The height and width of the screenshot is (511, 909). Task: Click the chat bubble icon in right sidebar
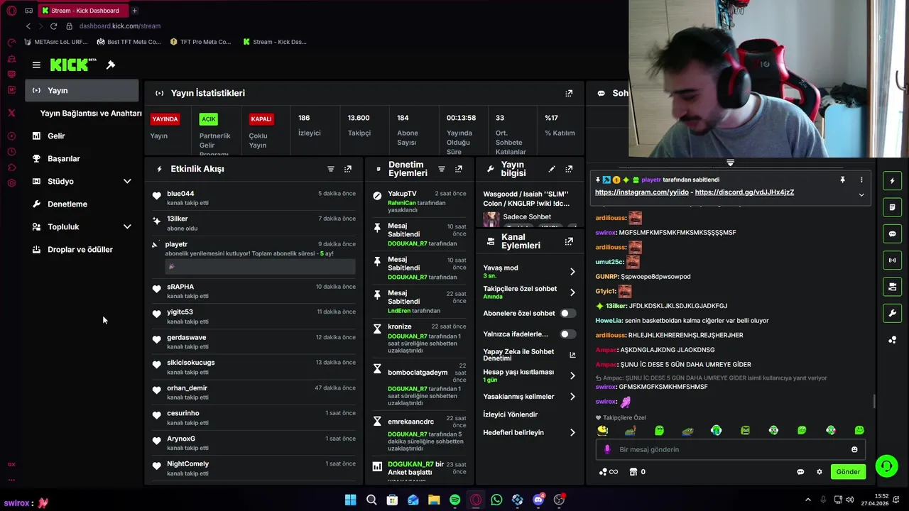[893, 233]
